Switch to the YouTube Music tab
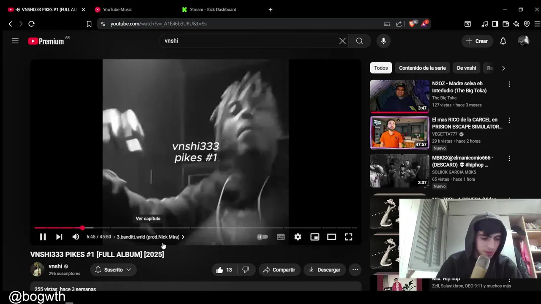The width and height of the screenshot is (541, 304). (131, 9)
